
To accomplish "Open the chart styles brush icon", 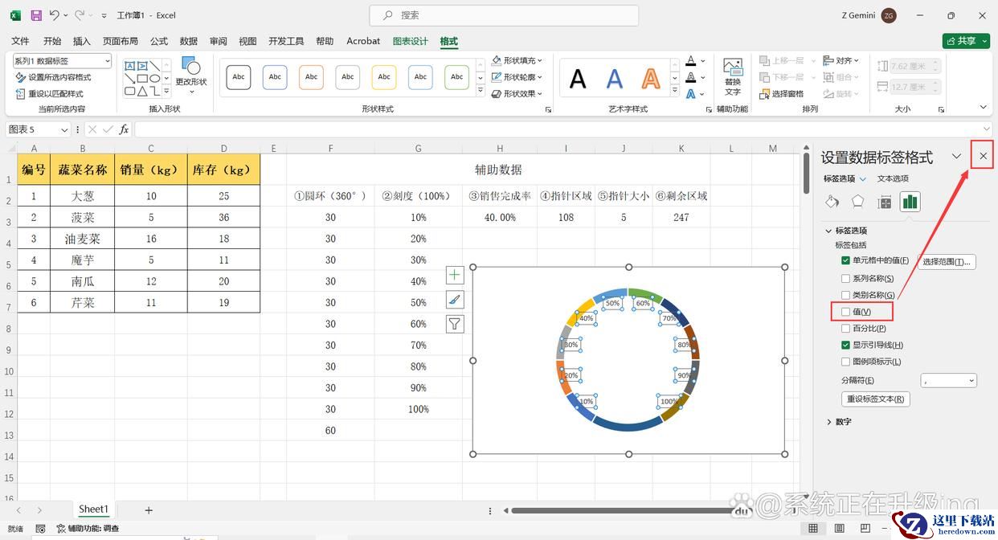I will click(x=455, y=299).
